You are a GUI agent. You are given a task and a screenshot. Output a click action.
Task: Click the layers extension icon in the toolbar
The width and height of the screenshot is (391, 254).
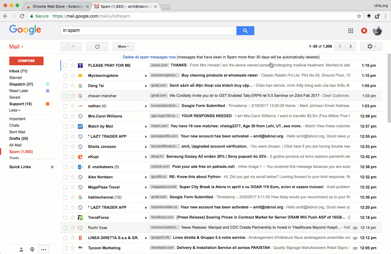pos(369,16)
